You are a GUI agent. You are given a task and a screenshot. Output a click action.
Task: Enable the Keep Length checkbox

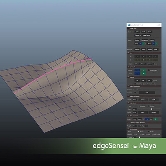[149, 70]
